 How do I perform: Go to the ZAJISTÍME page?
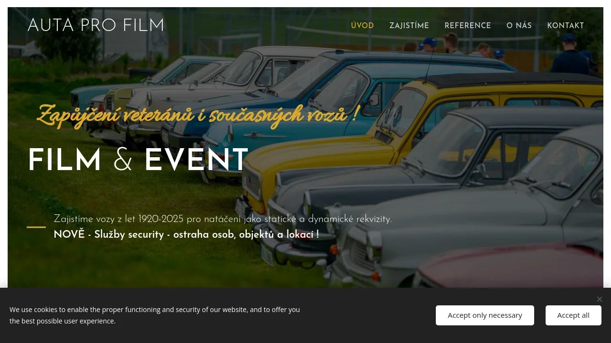[409, 26]
